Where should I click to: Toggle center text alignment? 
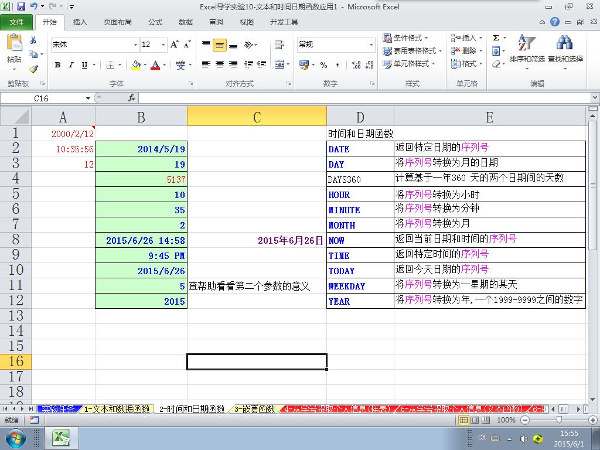[x=220, y=64]
